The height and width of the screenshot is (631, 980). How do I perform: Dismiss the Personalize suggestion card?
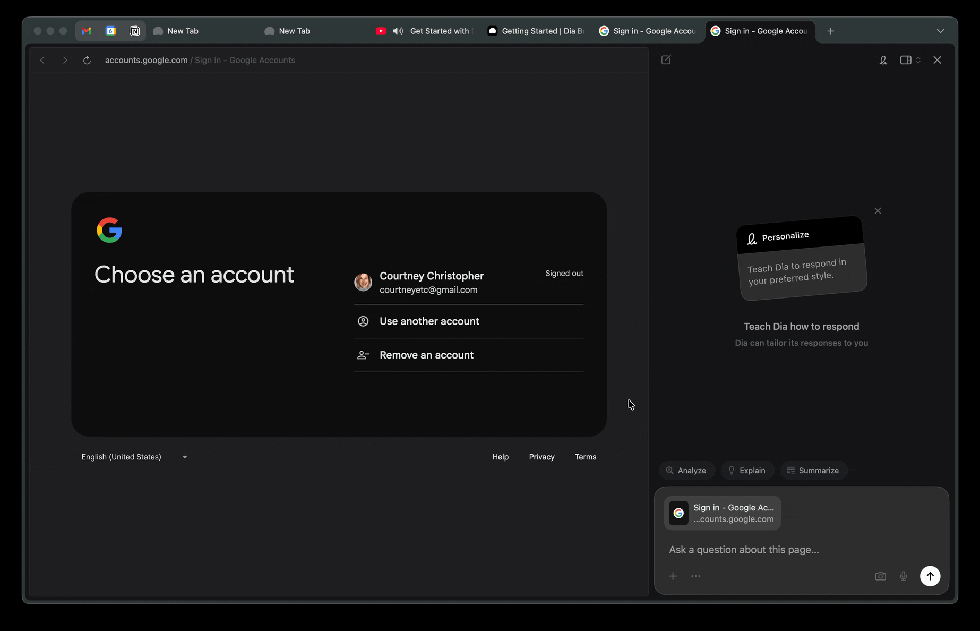pyautogui.click(x=878, y=211)
